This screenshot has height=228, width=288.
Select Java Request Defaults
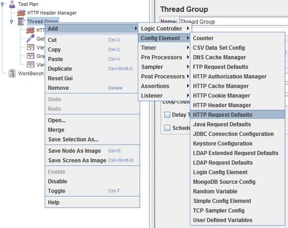tap(237, 124)
